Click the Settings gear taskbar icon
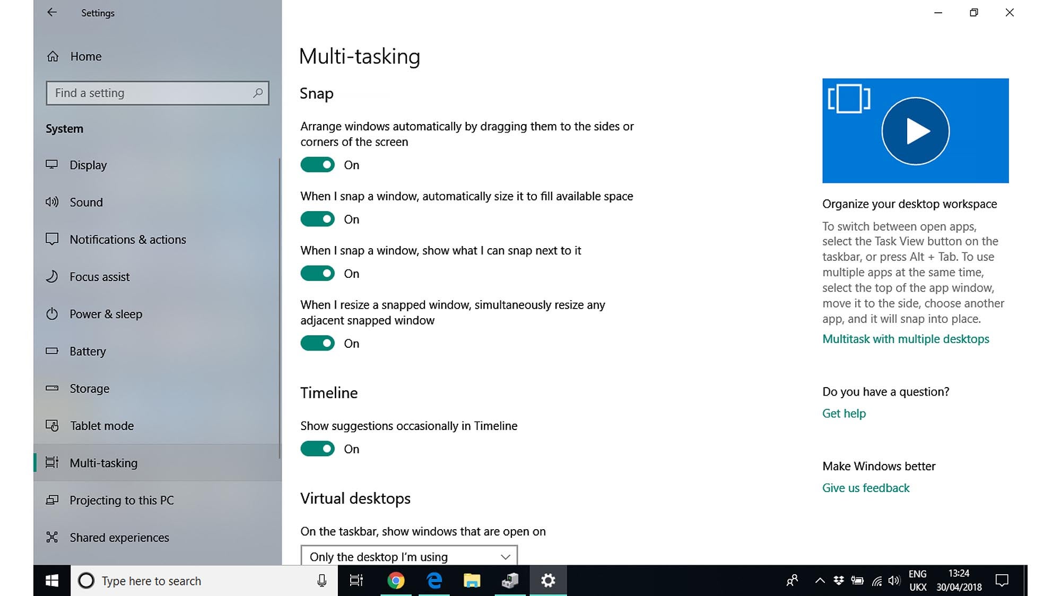The width and height of the screenshot is (1061, 596). (x=548, y=581)
